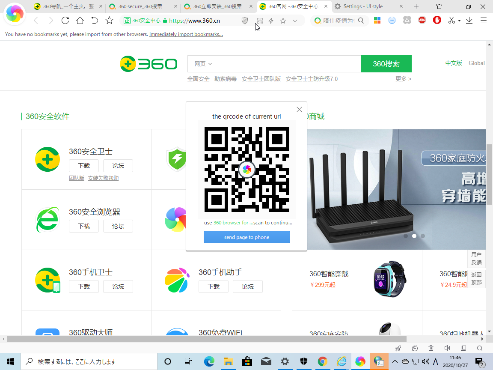Image resolution: width=493 pixels, height=370 pixels.
Task: Click the trash icon in the status bar
Action: coord(431,348)
